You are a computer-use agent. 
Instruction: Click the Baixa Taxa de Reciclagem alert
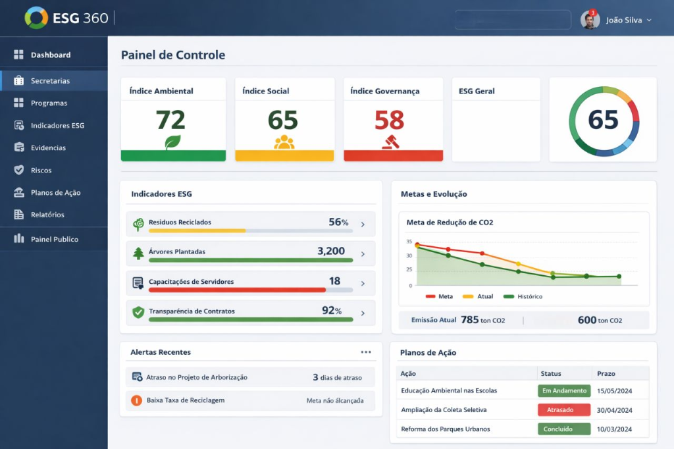point(251,400)
